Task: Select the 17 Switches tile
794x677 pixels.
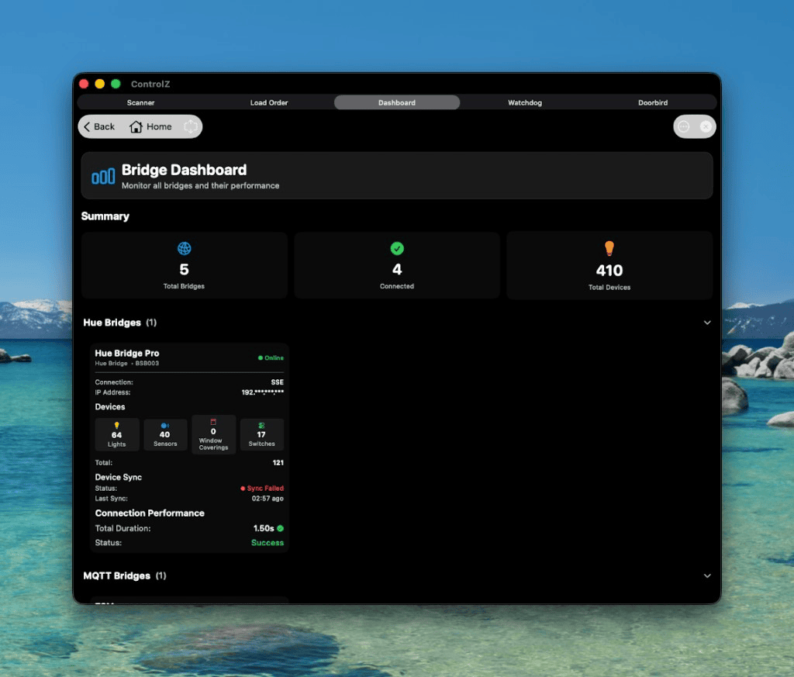Action: [262, 434]
